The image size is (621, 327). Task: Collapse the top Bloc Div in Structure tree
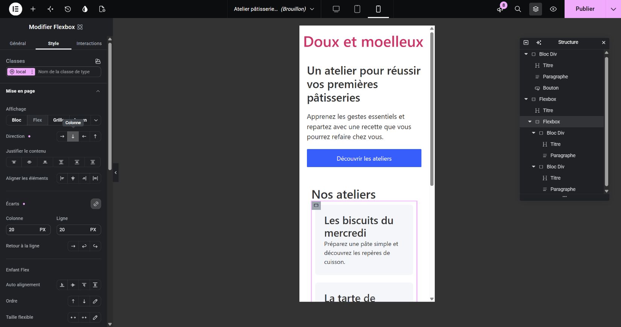526,54
